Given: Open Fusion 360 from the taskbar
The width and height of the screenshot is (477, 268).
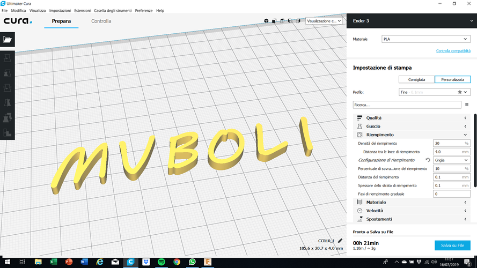Looking at the screenshot, I should (x=208, y=262).
